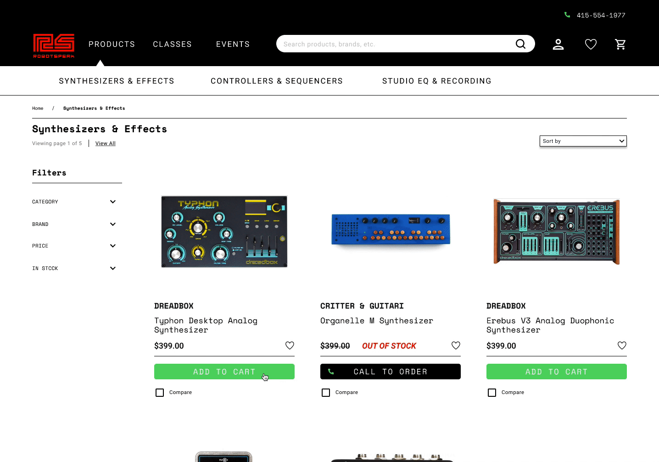Viewport: 659px width, 462px height.
Task: Open the Sort by dropdown
Action: [583, 141]
